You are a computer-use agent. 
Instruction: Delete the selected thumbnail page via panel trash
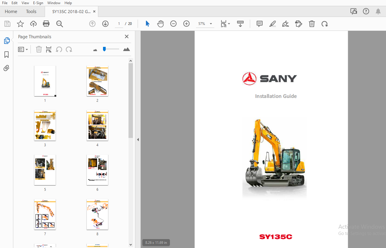[39, 49]
